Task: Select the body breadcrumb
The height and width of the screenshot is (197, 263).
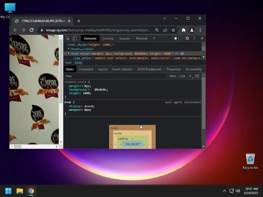Action: click(78, 63)
